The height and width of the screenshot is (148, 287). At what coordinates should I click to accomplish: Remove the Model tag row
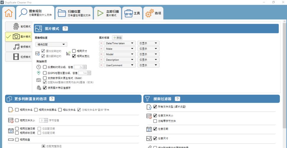(x=101, y=54)
